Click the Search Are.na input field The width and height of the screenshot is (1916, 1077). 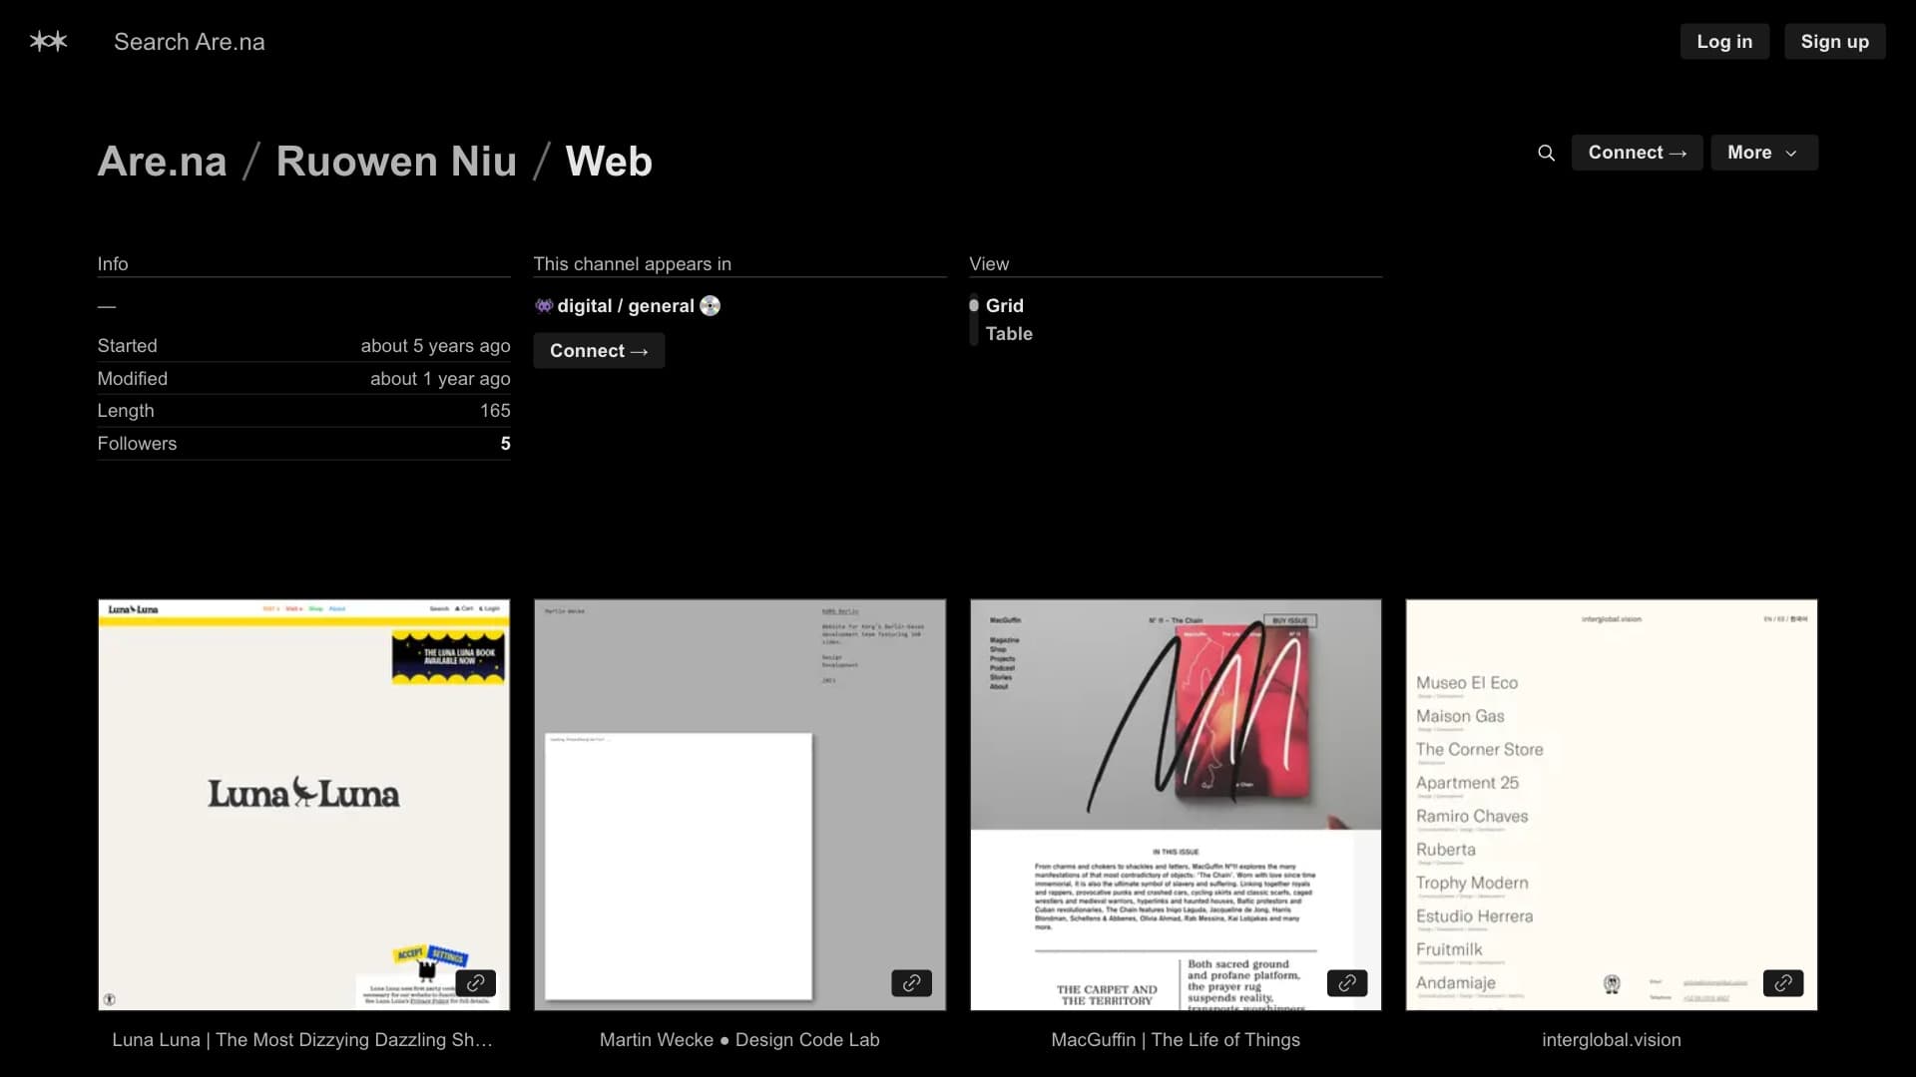pos(190,42)
